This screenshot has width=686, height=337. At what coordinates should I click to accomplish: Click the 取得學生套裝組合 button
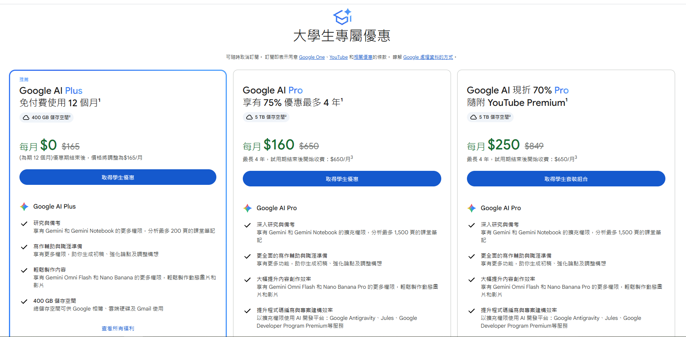coord(566,179)
